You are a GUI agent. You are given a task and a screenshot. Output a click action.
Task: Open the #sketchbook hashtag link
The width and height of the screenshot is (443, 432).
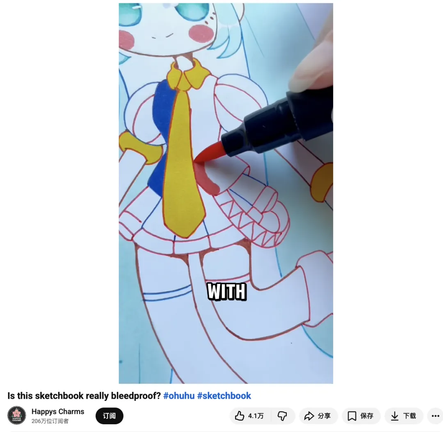[x=224, y=396]
